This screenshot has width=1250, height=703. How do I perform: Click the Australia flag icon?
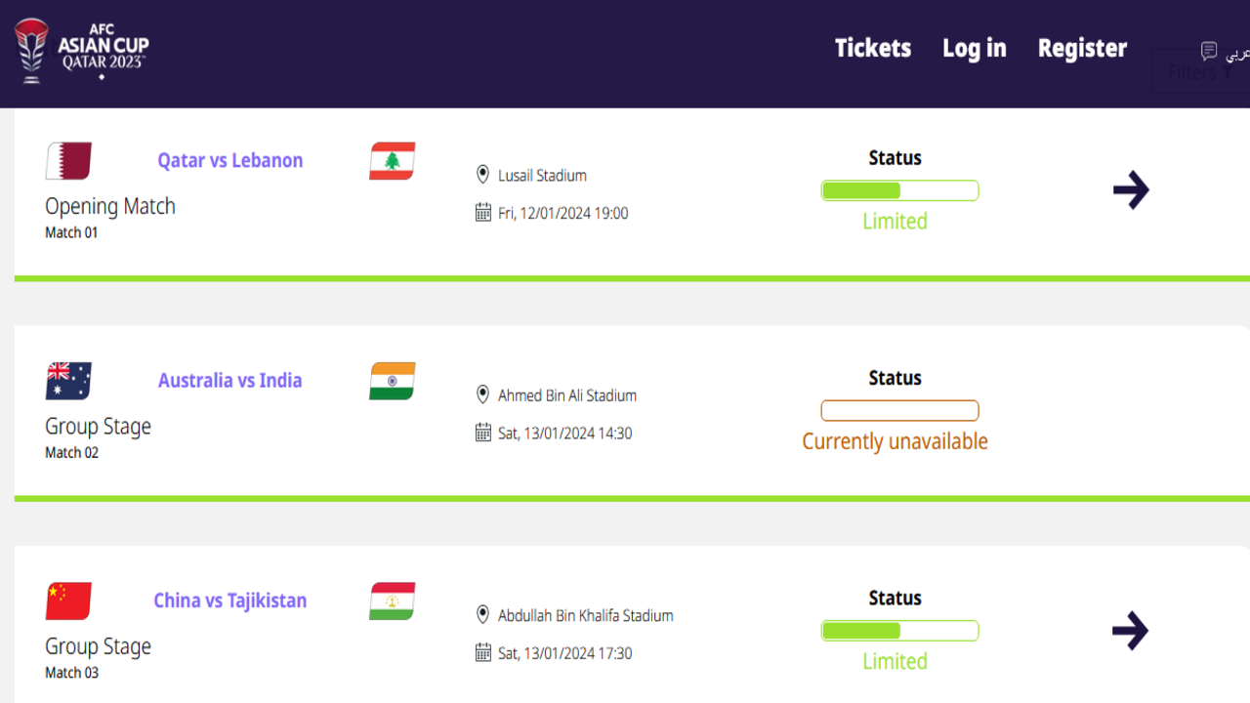(x=68, y=381)
